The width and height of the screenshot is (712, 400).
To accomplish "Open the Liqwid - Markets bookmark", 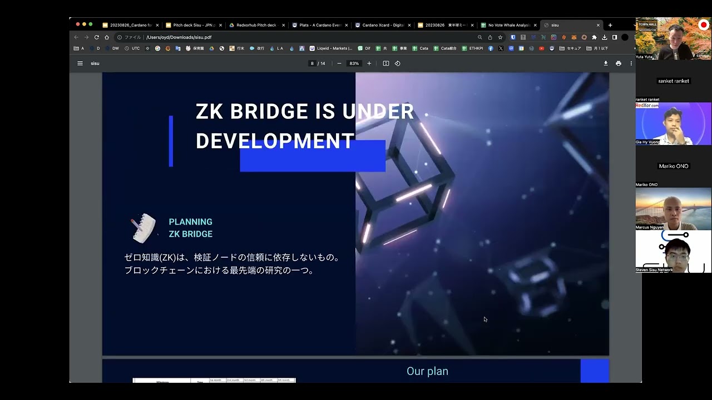I will click(331, 48).
